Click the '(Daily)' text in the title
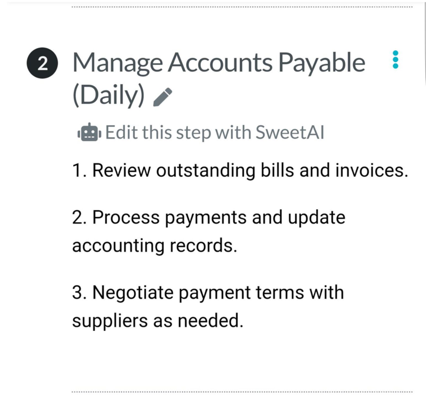The image size is (426, 398). click(x=109, y=95)
